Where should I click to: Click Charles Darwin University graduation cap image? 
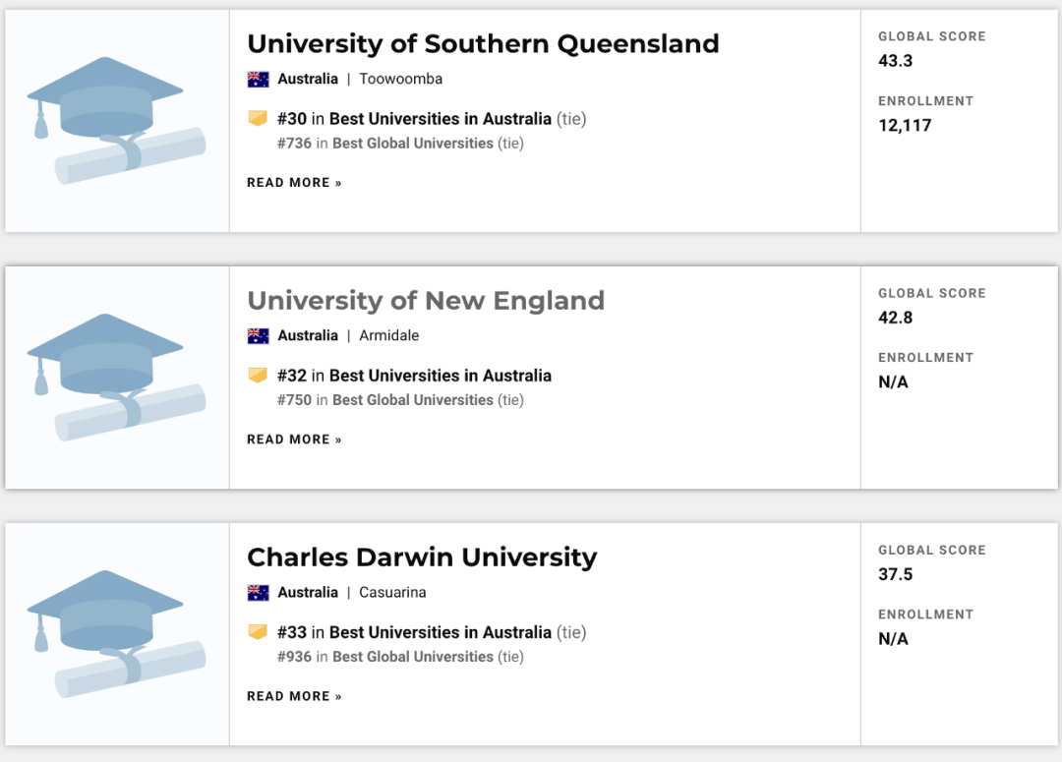pos(116,634)
